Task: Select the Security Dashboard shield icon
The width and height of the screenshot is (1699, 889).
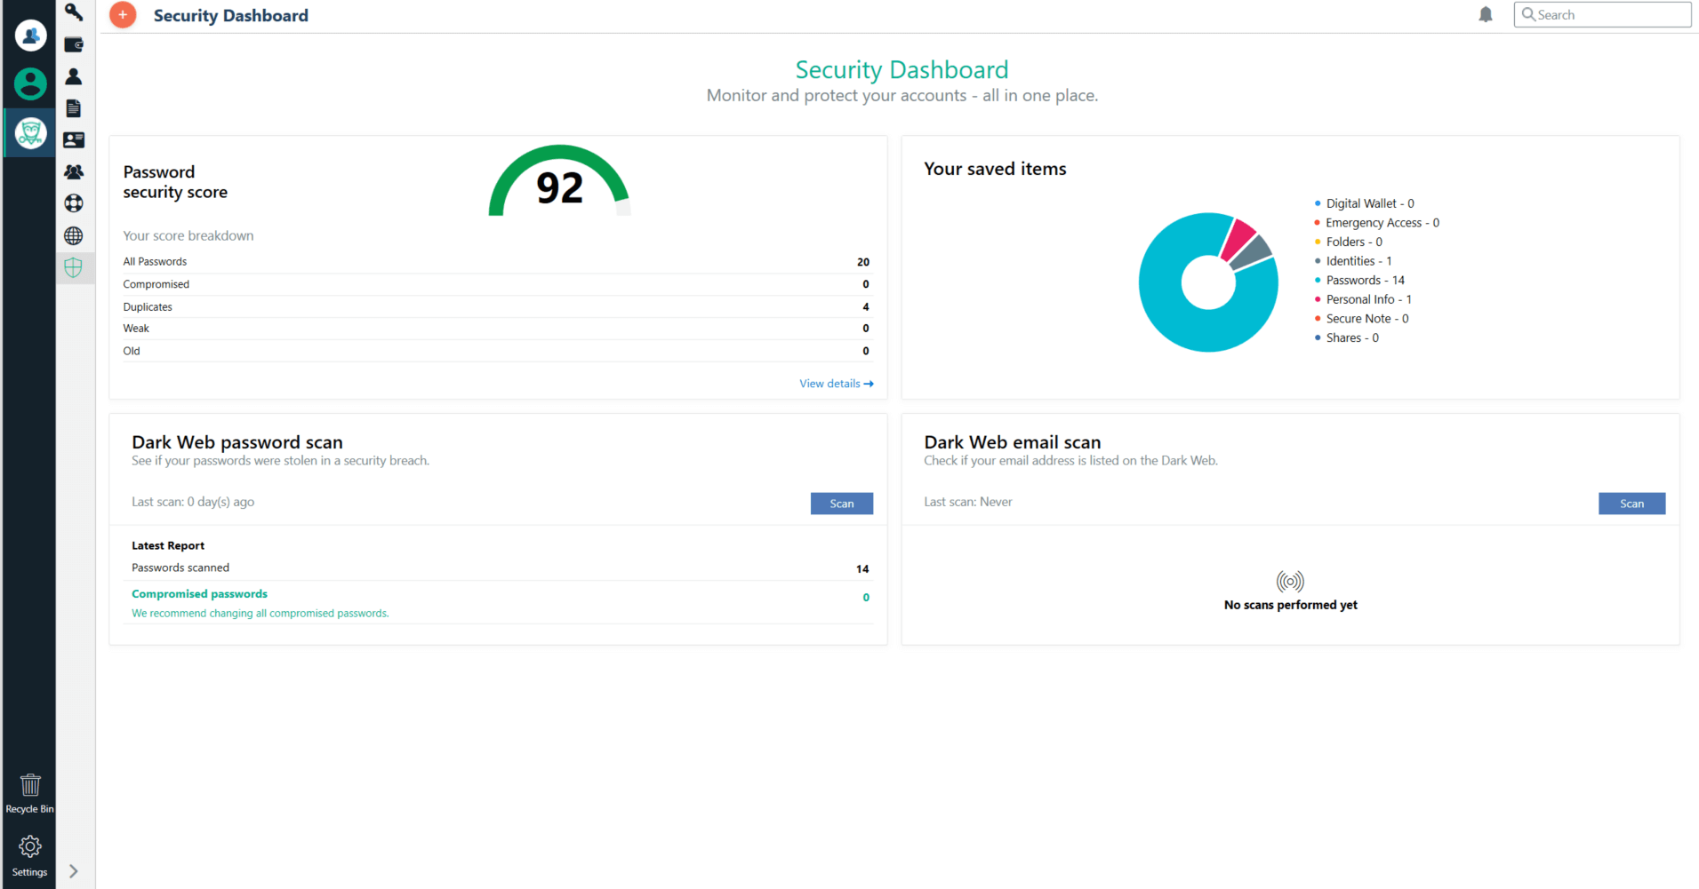Action: tap(74, 267)
